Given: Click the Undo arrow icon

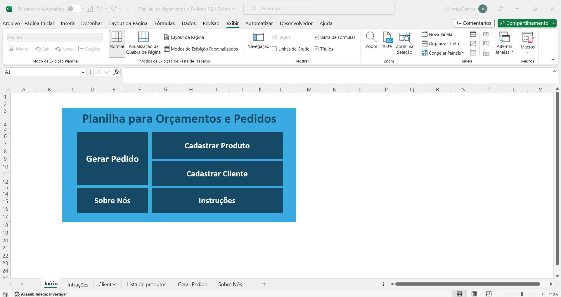Looking at the screenshot, I should [100, 9].
